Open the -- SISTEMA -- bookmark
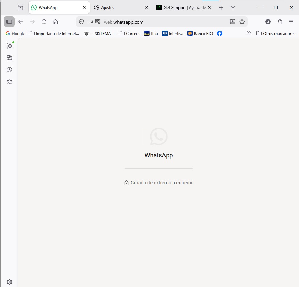 tap(100, 34)
